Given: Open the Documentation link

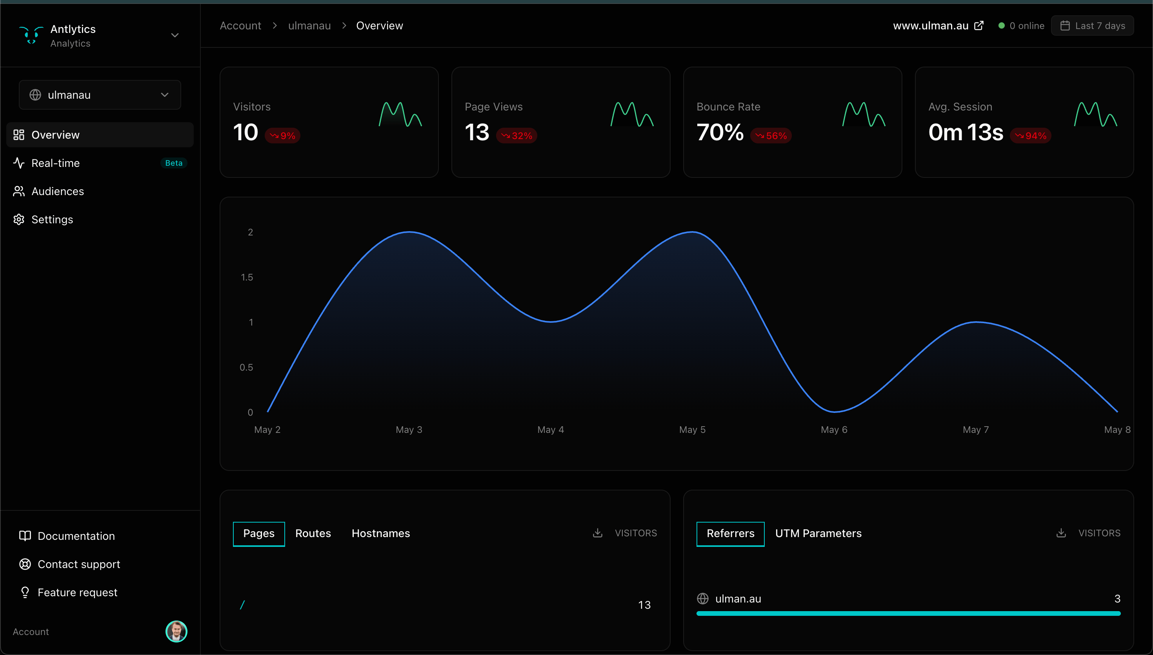Looking at the screenshot, I should point(76,536).
